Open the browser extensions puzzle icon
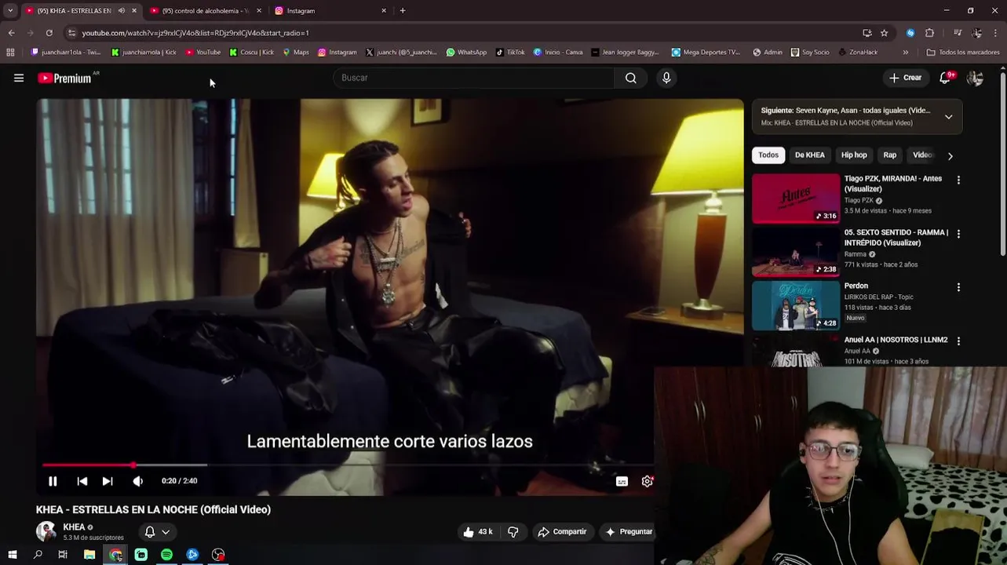This screenshot has width=1007, height=565. point(929,33)
